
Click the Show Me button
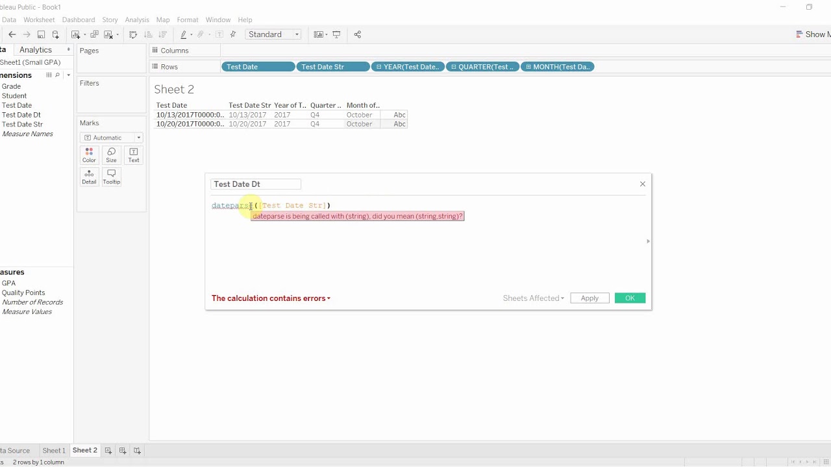813,34
